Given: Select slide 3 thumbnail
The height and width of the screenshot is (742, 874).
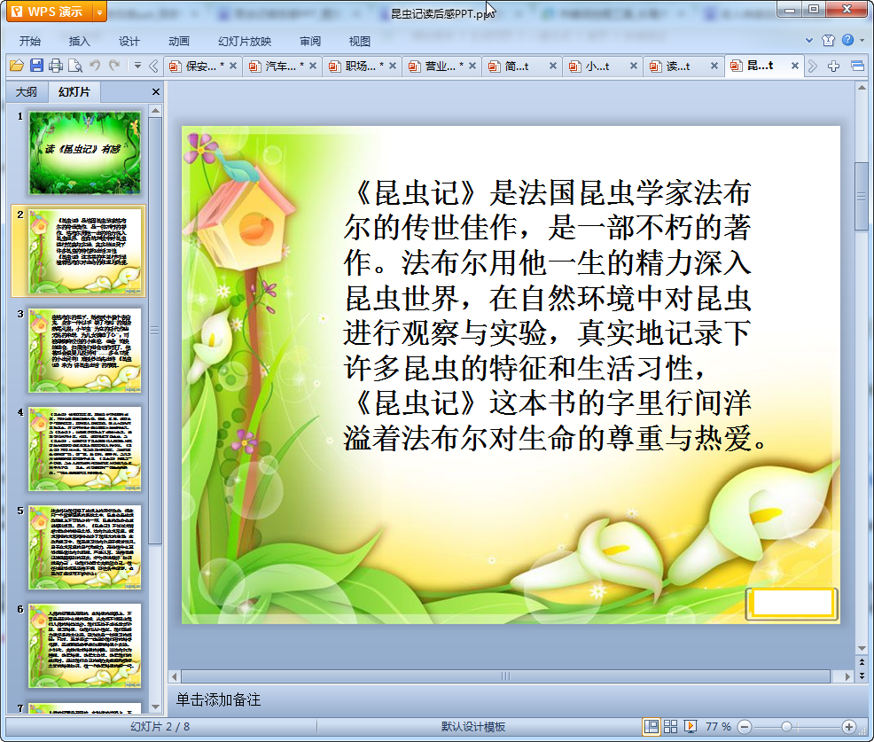Looking at the screenshot, I should pos(85,351).
